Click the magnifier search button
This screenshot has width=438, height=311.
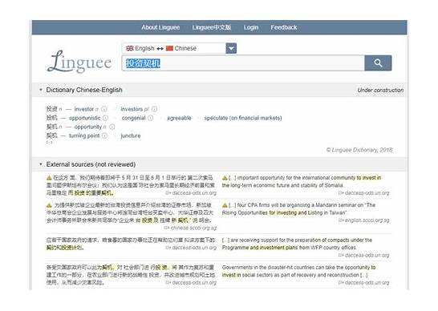(x=378, y=63)
